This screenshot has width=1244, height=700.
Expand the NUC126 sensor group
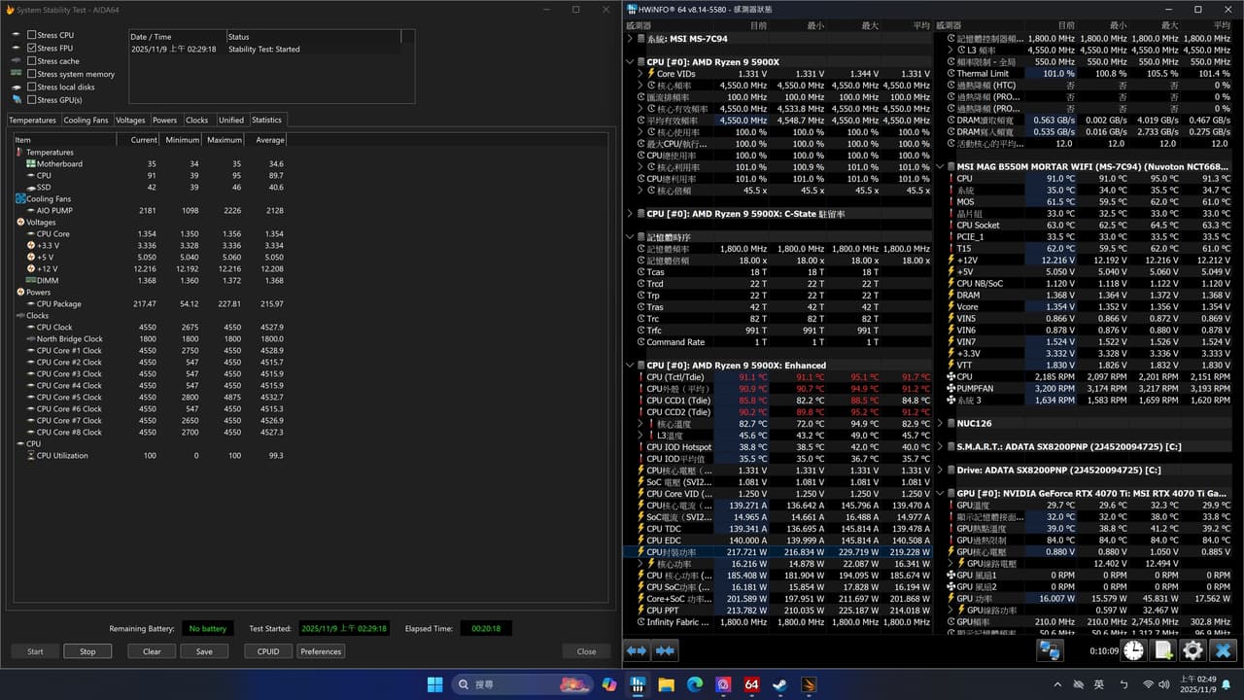coord(939,424)
